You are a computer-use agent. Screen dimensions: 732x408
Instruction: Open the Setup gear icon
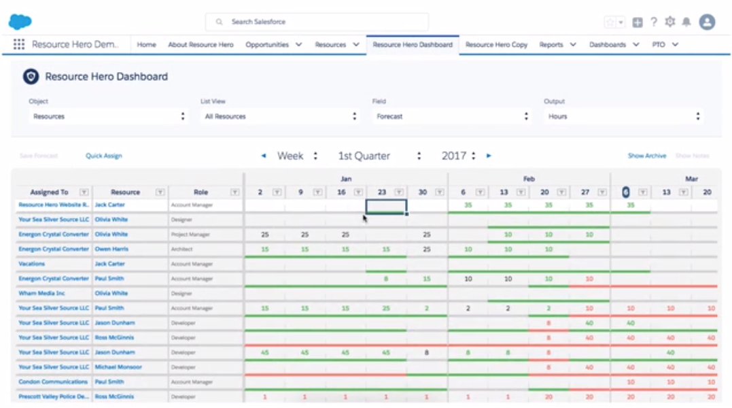[x=669, y=22]
